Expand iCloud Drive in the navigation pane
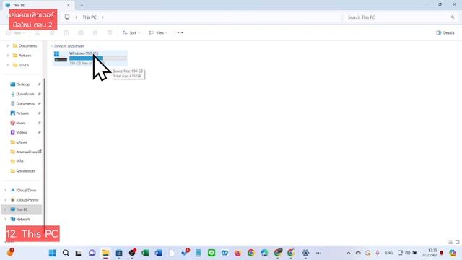This screenshot has width=462, height=260. (x=5, y=191)
